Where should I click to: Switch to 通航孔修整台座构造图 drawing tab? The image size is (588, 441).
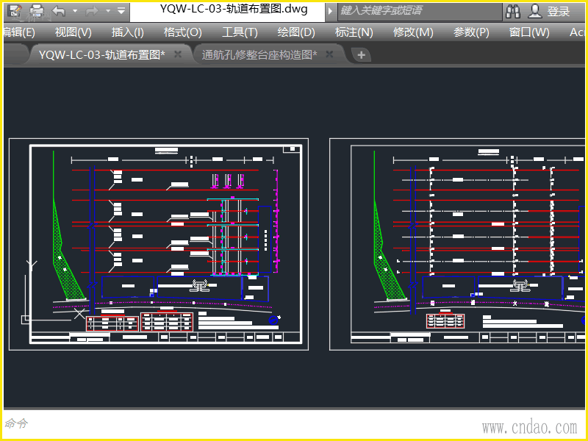(259, 54)
